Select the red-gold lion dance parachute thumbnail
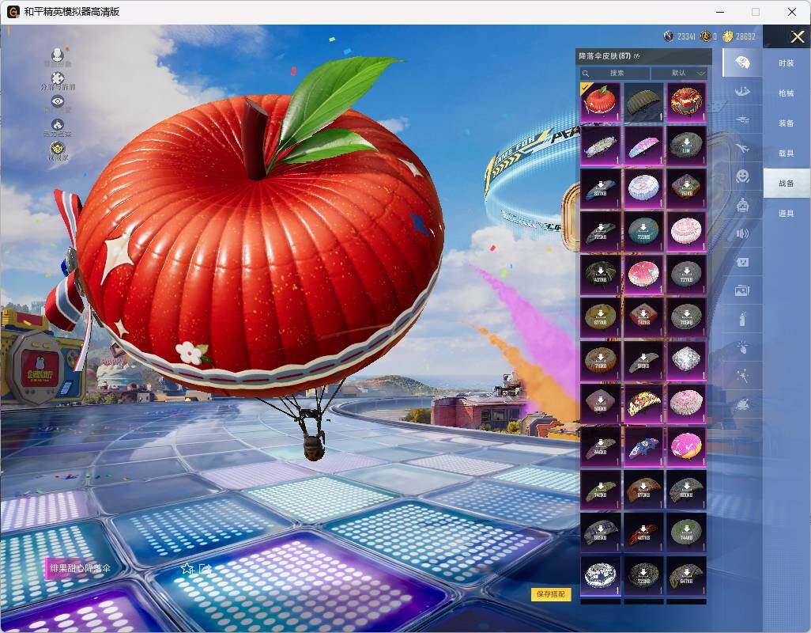Viewport: 811px width, 633px height. pyautogui.click(x=686, y=102)
